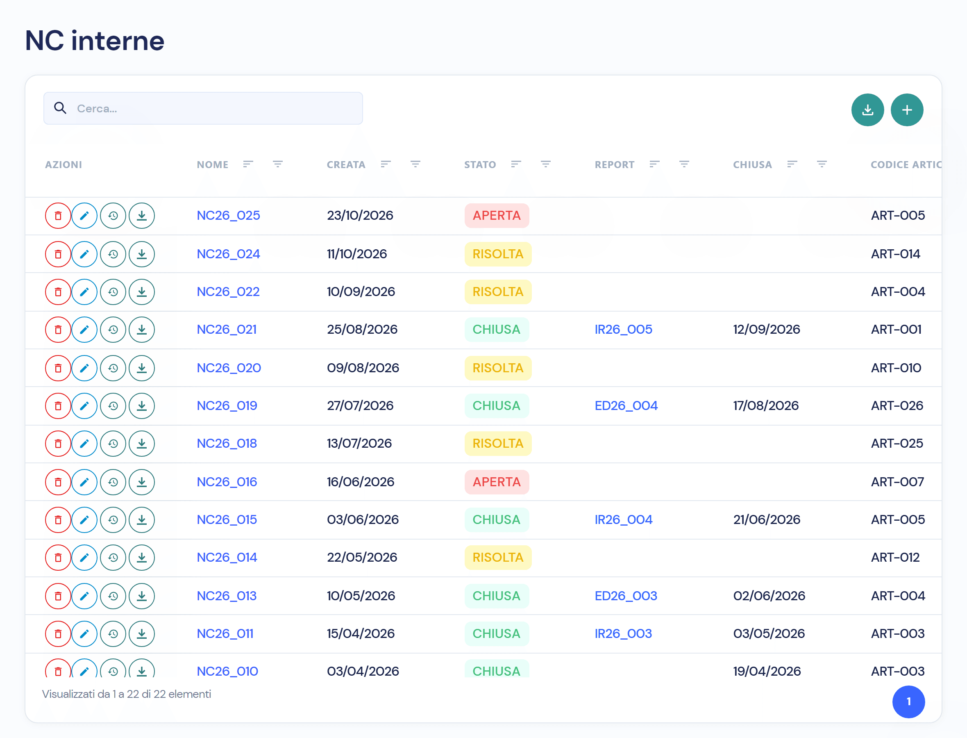The height and width of the screenshot is (738, 967).
Task: Open report ED26_004
Action: pyautogui.click(x=626, y=406)
